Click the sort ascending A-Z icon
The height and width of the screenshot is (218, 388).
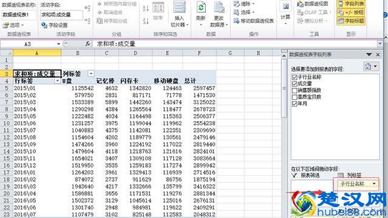[145, 8]
